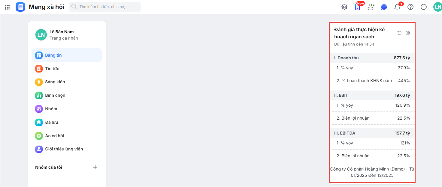
Task: Click the Mạng xã hội app logo
Action: (20, 7)
